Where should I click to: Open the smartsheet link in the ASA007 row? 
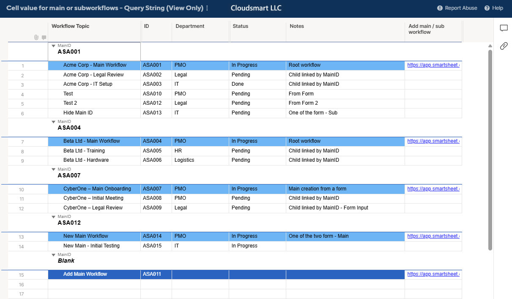coord(433,189)
